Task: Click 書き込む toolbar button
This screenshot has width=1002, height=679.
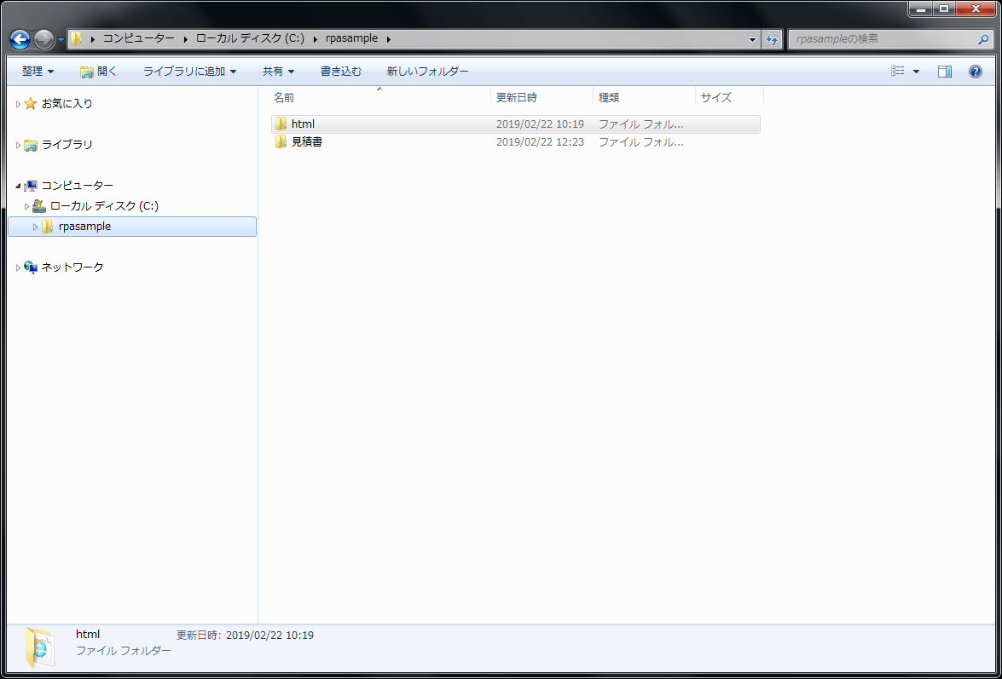Action: tap(341, 72)
